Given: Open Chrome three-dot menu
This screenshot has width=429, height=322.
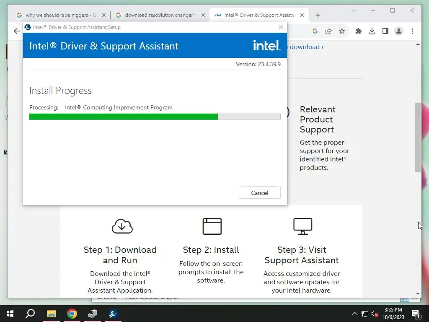Looking at the screenshot, I should point(412,31).
